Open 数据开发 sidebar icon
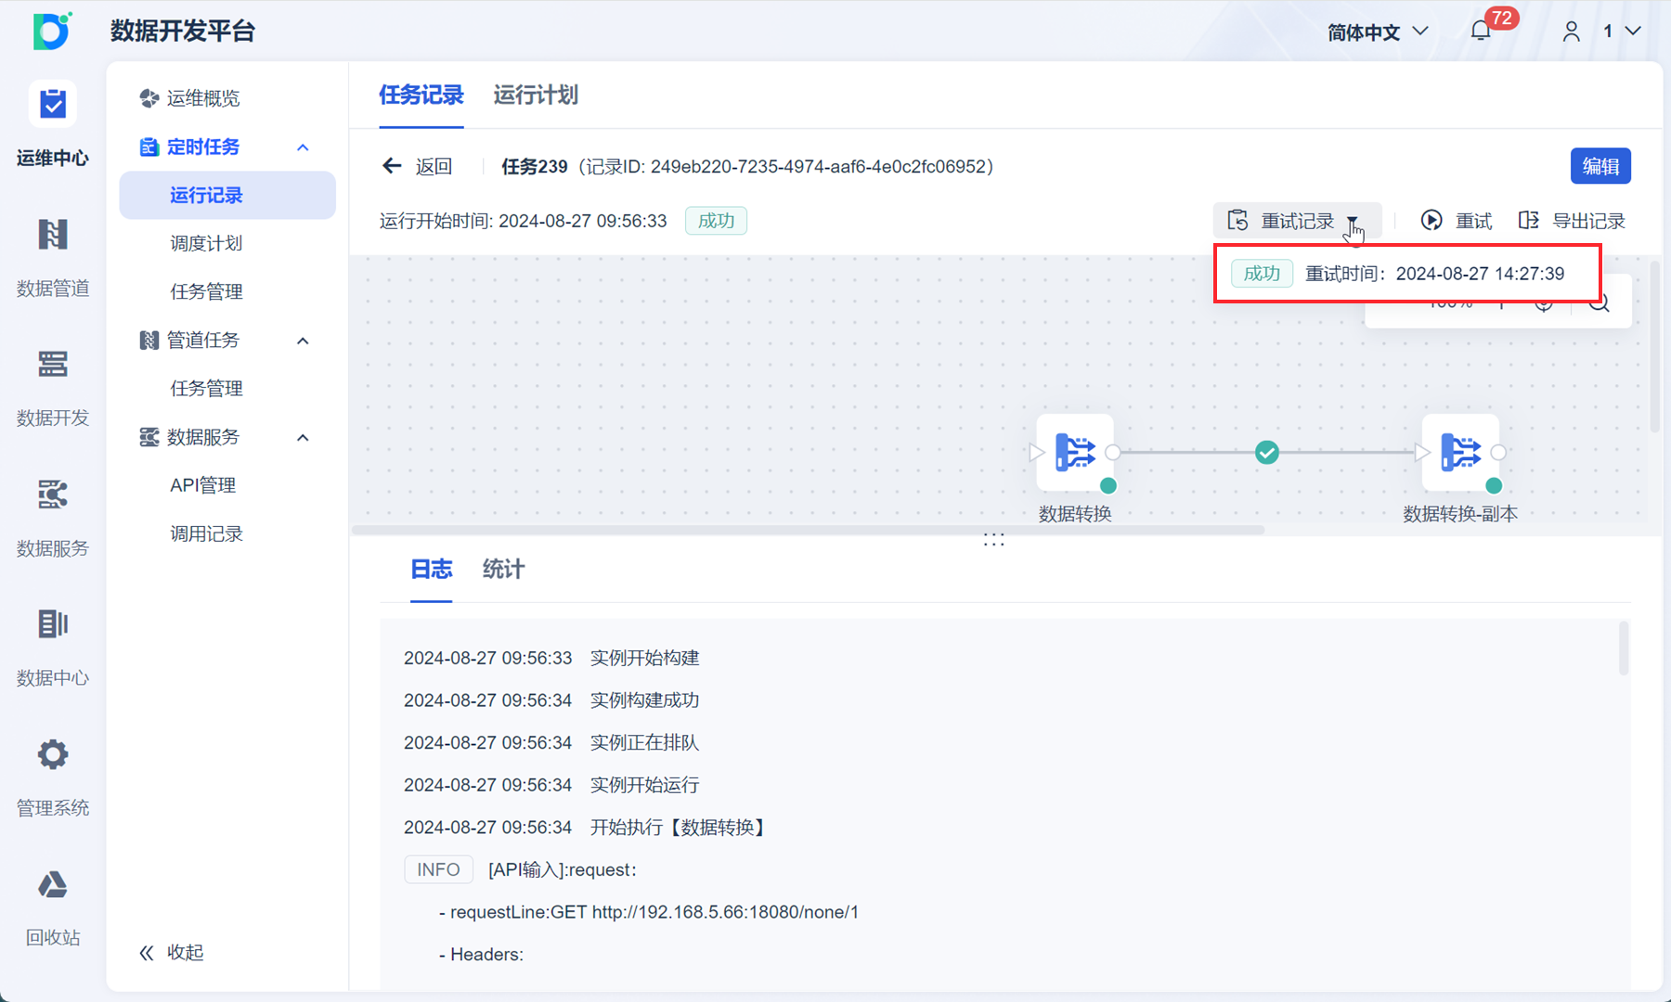Screen dimensions: 1671x1002 [x=53, y=364]
